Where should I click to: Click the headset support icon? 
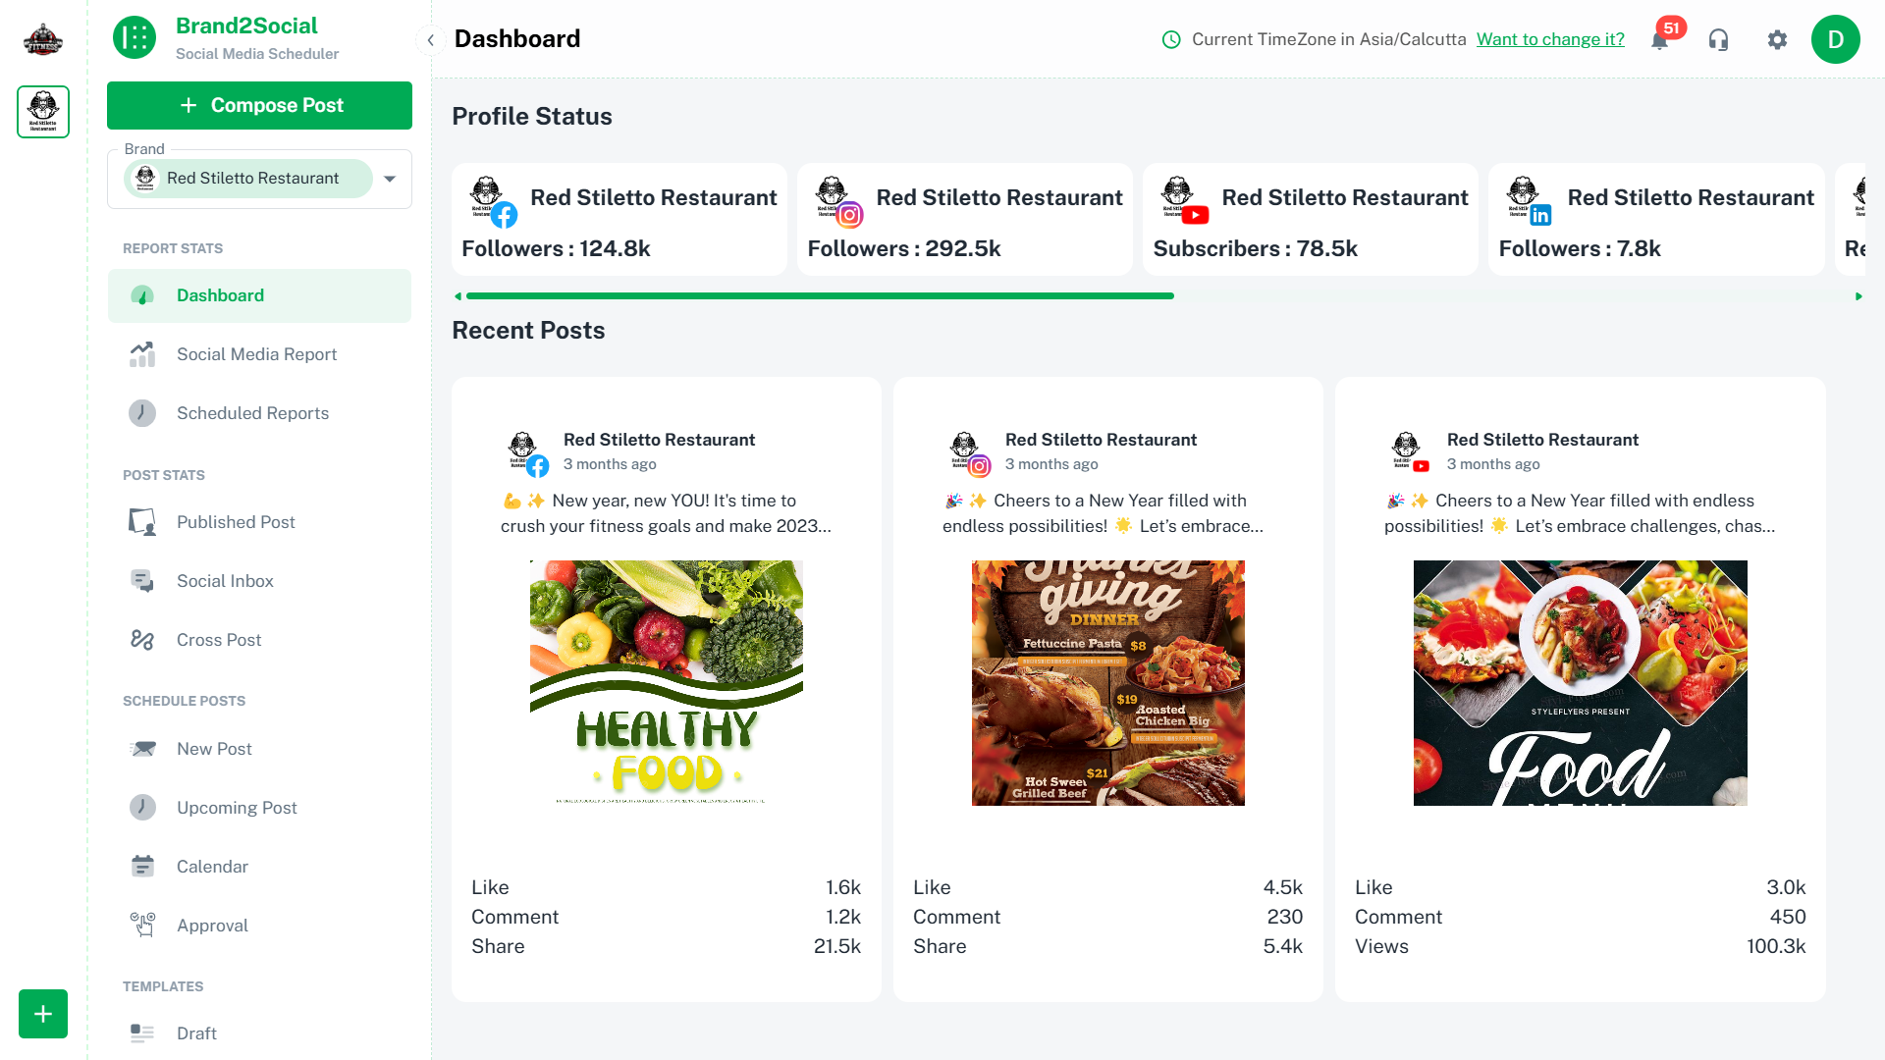coord(1718,40)
